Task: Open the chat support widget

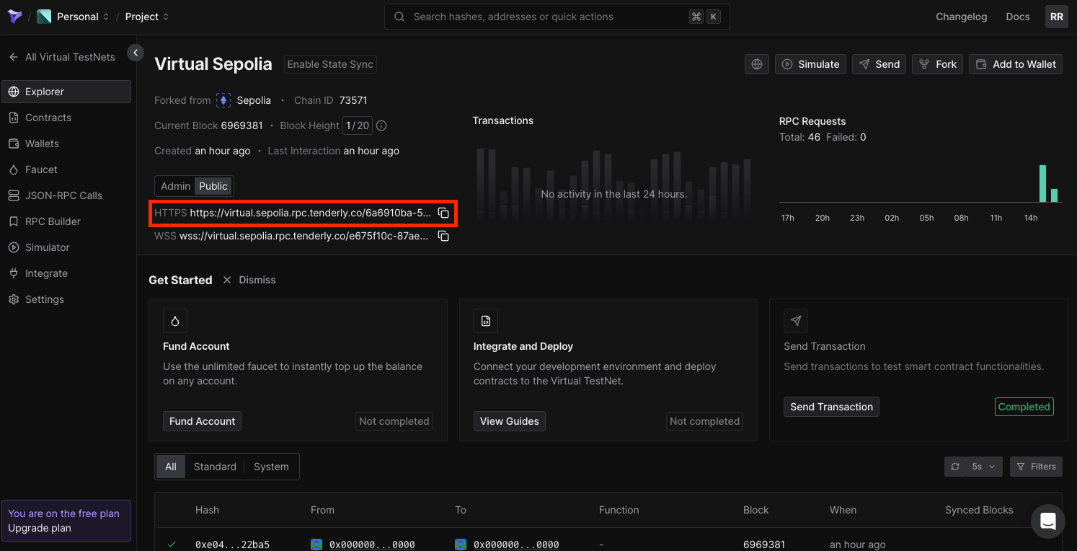Action: click(1048, 521)
